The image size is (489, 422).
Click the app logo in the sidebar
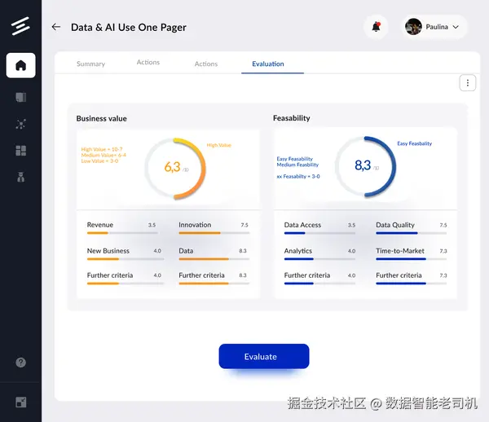(20, 26)
